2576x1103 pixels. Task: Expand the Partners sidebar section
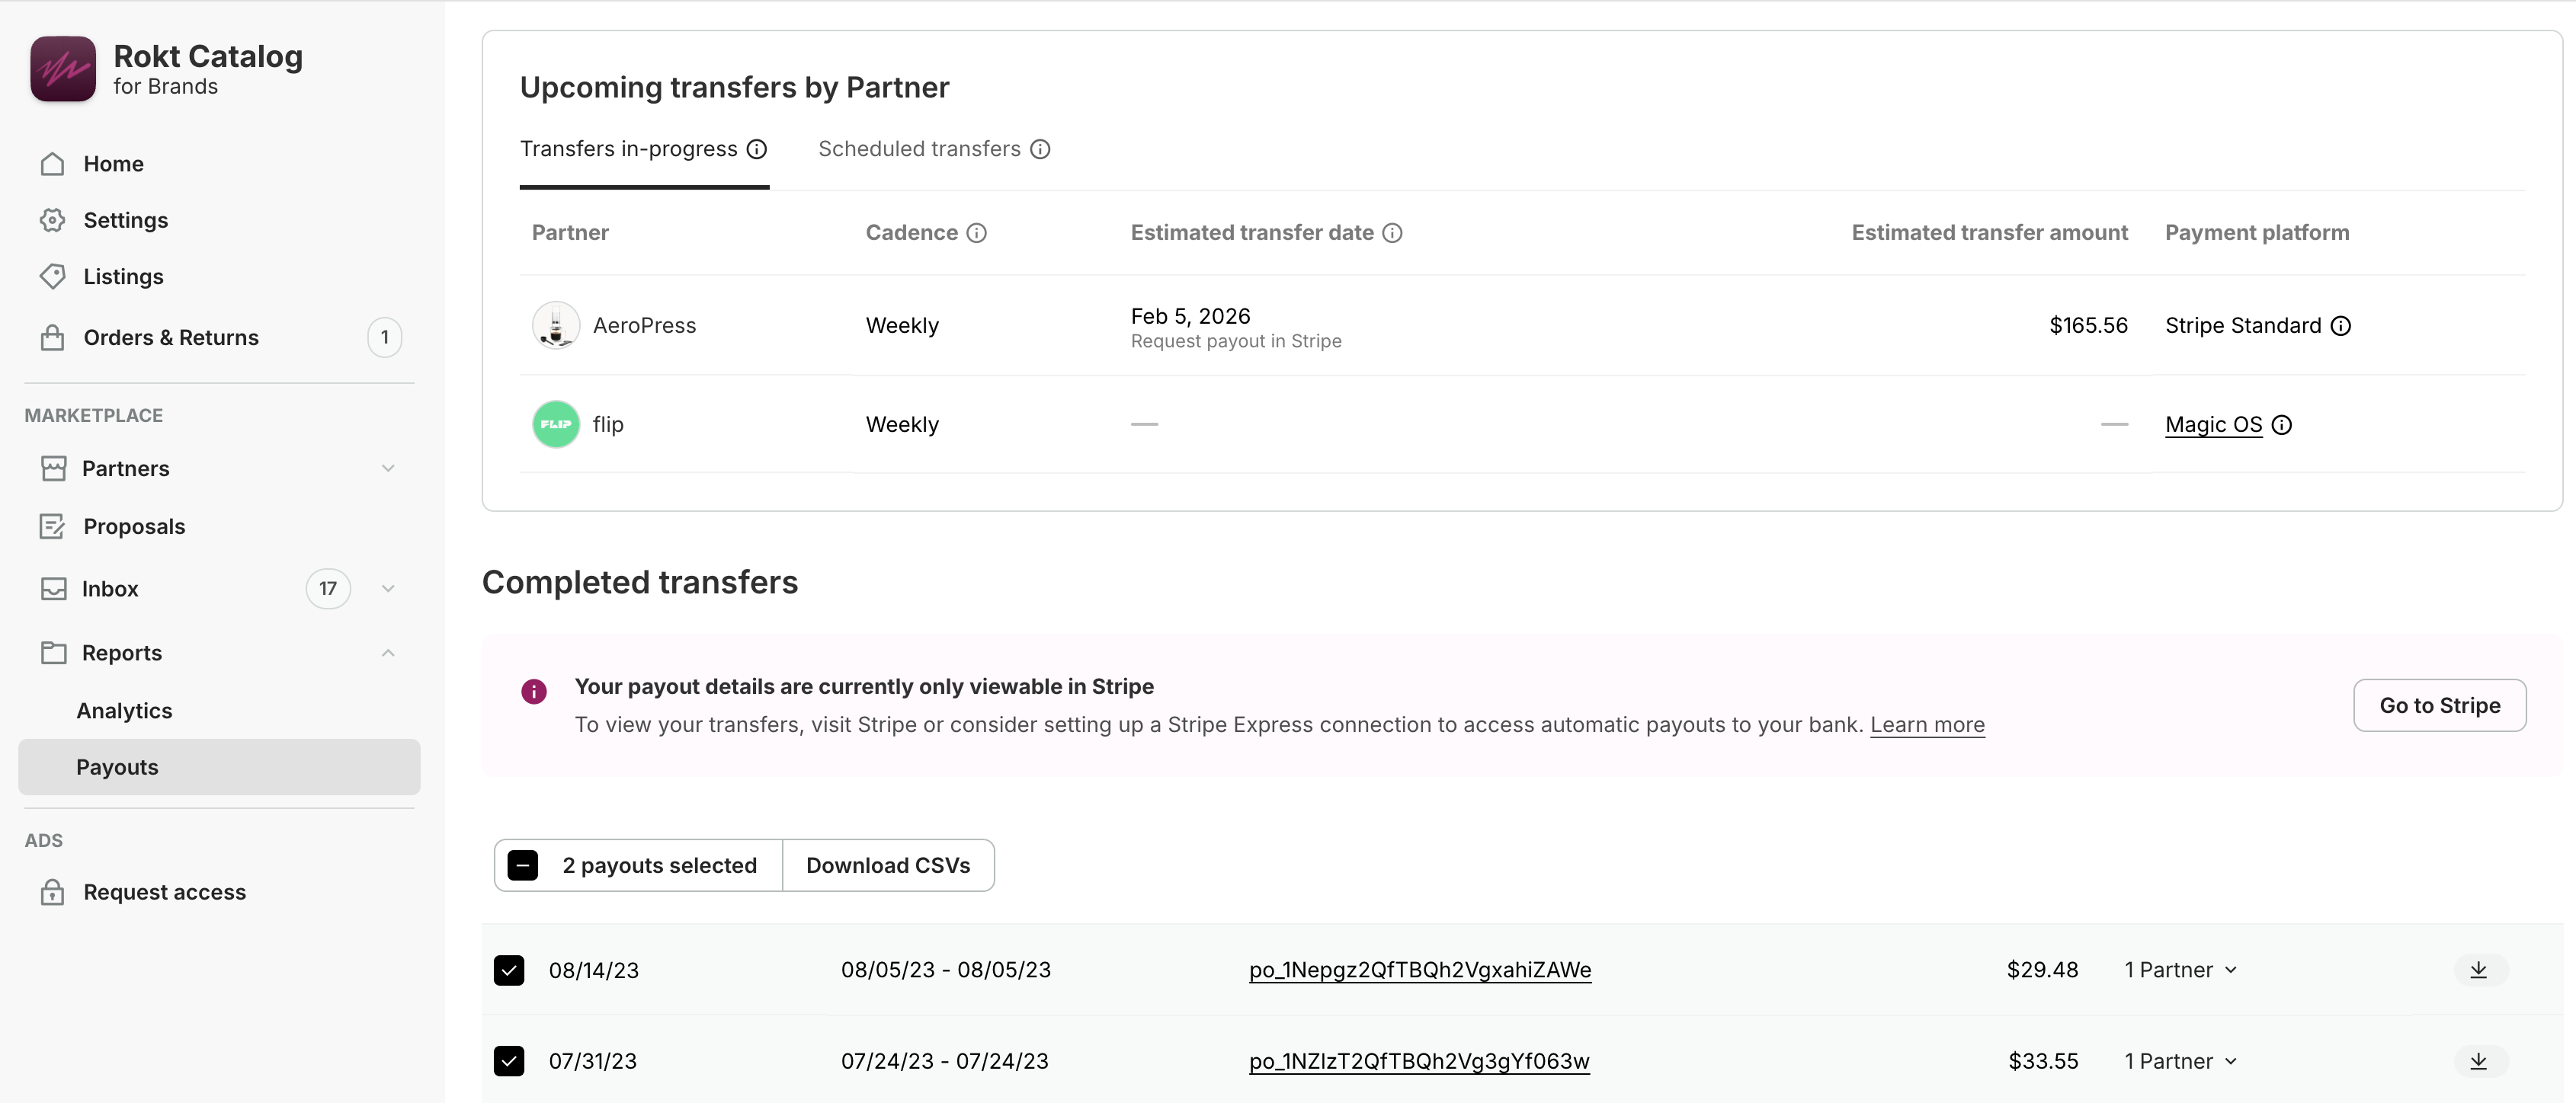pos(388,468)
